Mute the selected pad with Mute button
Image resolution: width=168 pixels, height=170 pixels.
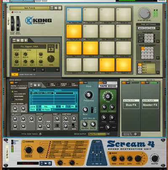coord(141,28)
